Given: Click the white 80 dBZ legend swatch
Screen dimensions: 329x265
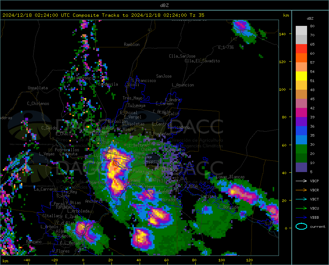Looking at the screenshot, I should (x=301, y=31).
